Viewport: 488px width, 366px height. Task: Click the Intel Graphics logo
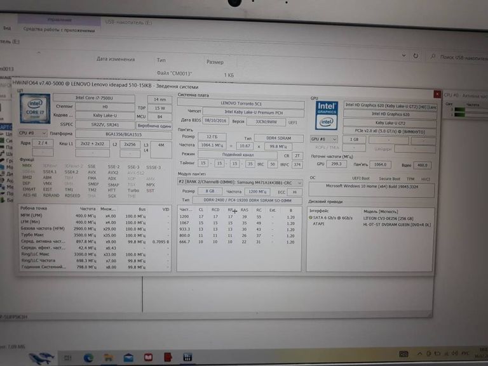pos(326,115)
